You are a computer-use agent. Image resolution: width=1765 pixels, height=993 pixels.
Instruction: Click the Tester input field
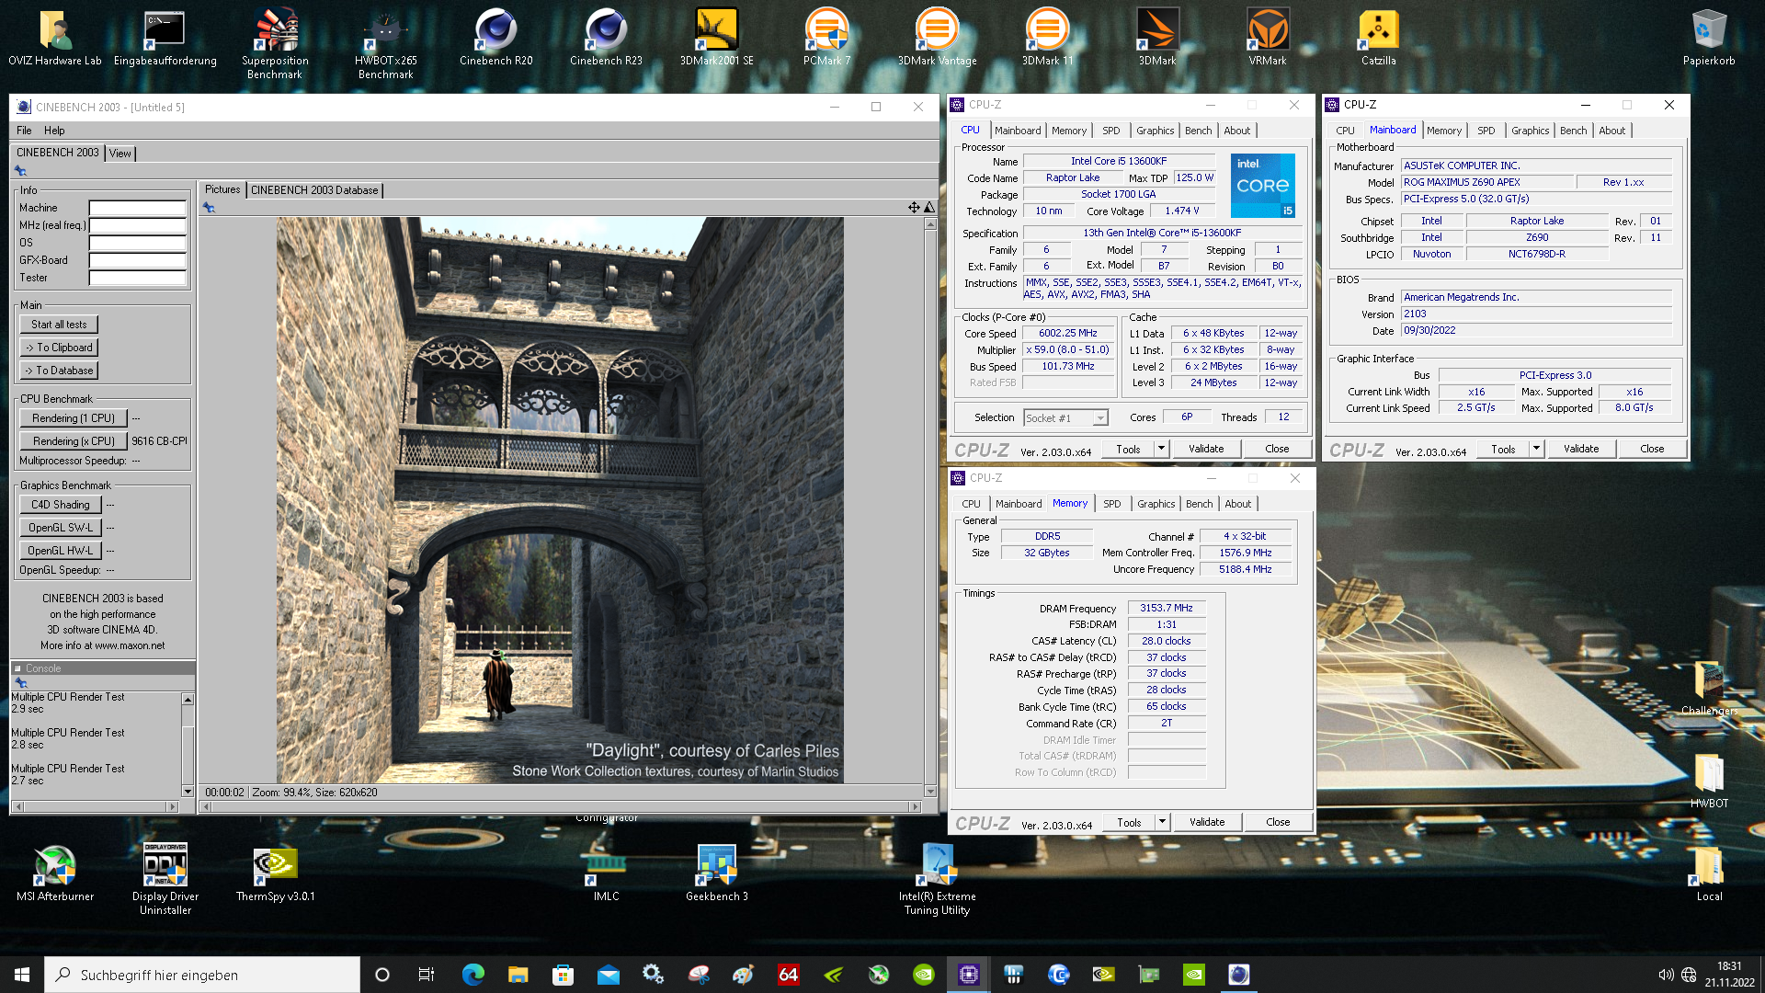pos(138,278)
